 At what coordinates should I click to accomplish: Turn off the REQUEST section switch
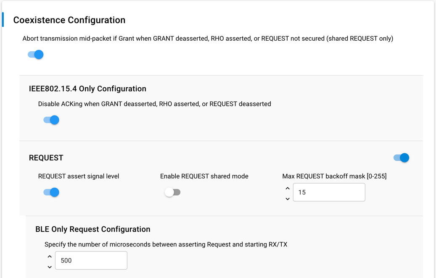pyautogui.click(x=401, y=158)
